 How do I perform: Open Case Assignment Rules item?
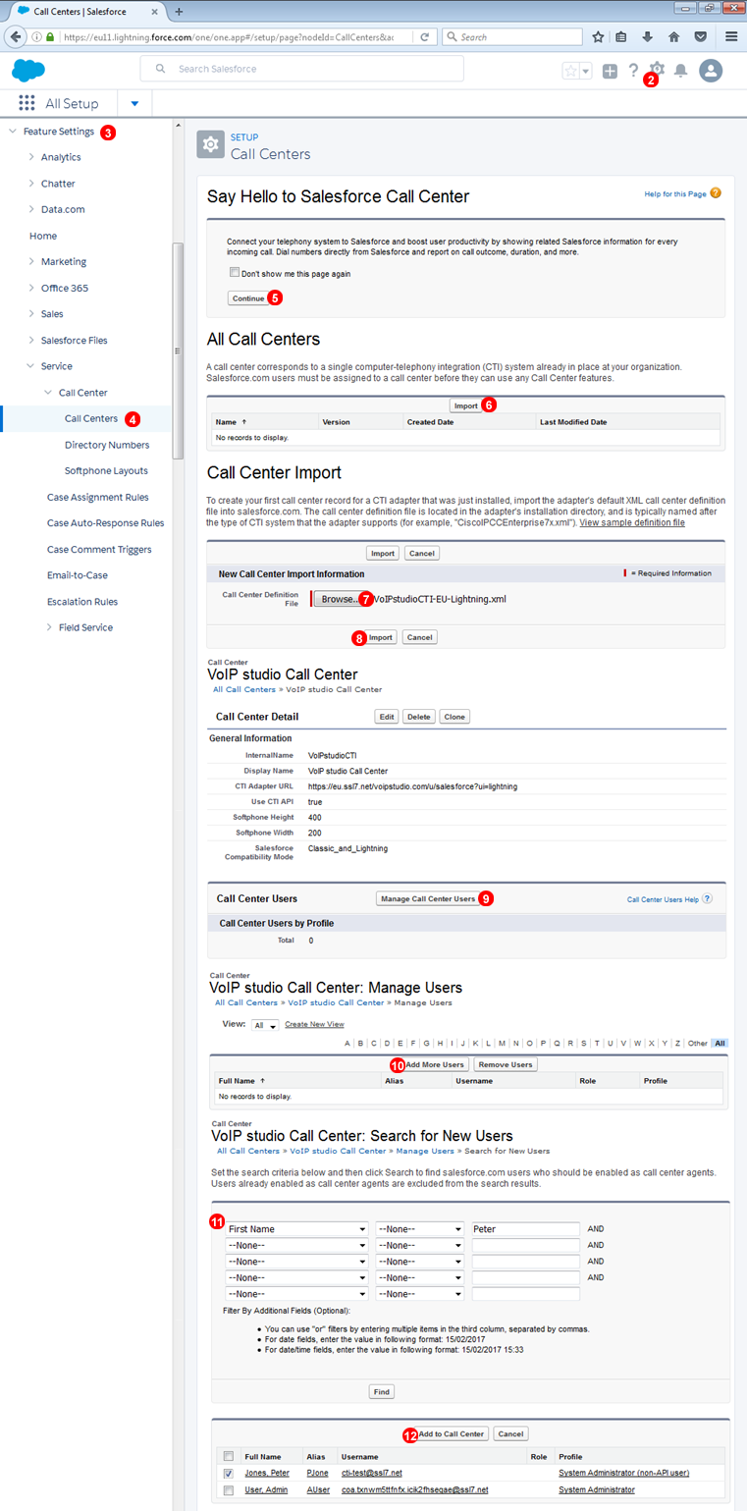click(98, 497)
